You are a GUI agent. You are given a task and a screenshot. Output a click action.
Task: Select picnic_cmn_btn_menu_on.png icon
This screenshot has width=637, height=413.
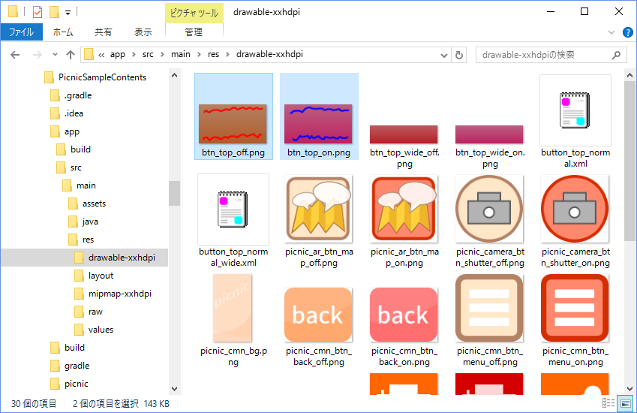(x=575, y=308)
